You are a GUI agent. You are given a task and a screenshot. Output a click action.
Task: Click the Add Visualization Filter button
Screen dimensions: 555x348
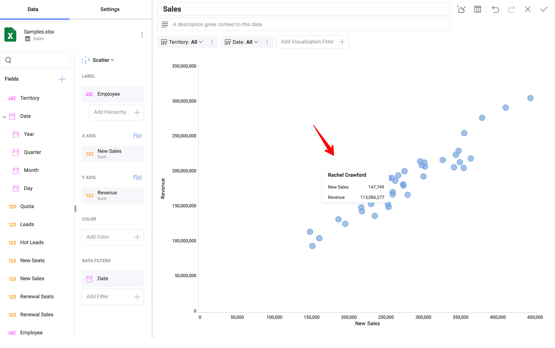tap(312, 42)
